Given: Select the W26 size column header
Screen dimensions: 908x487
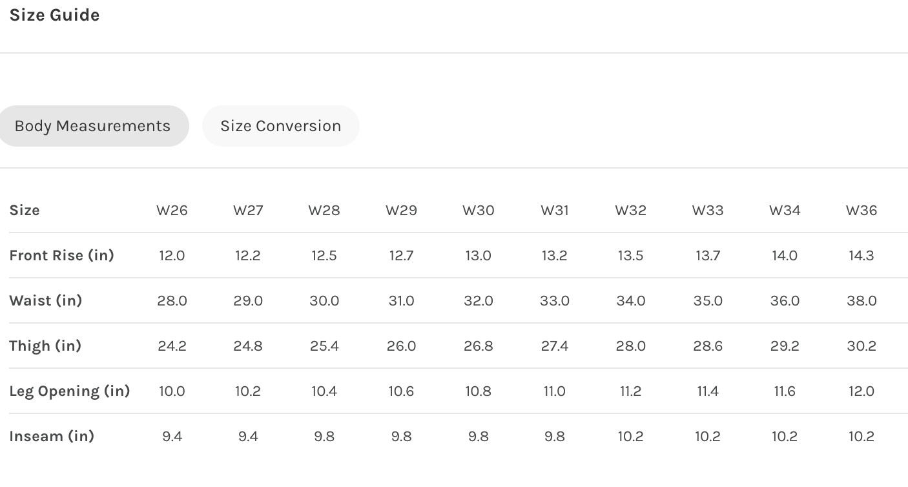Looking at the screenshot, I should click(172, 211).
